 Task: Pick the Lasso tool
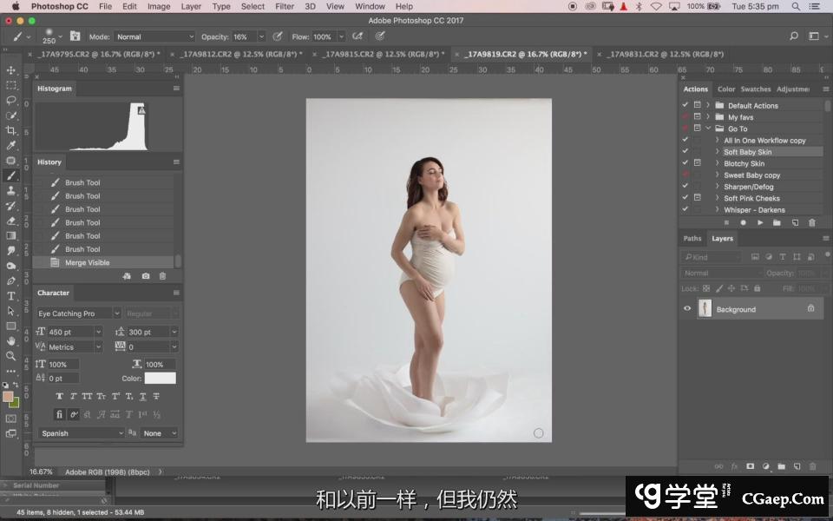pyautogui.click(x=11, y=100)
